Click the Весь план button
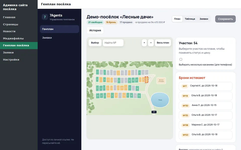Viewport: 241px width, 150px height. point(163,43)
